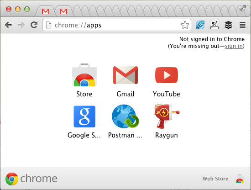
Task: Switch to the second Gmail tab
Action: pyautogui.click(x=63, y=11)
